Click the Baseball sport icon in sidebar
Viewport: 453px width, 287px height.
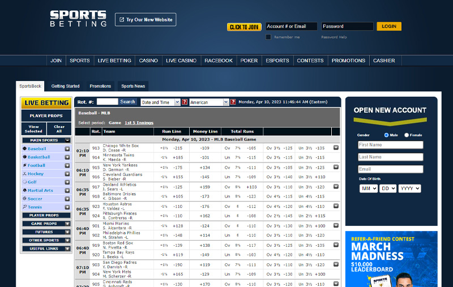click(x=24, y=148)
